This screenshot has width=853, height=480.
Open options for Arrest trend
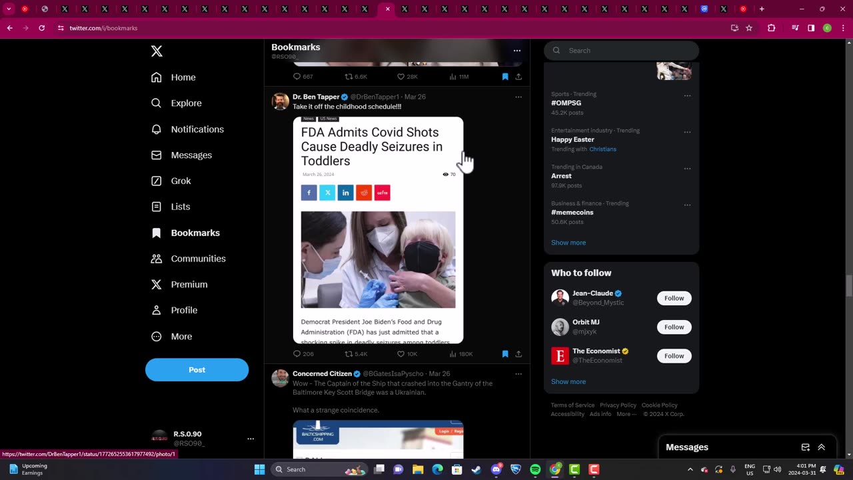(687, 169)
